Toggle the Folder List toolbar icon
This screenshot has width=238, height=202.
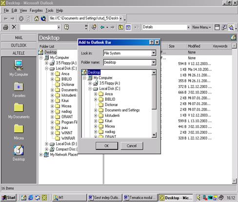(x=128, y=27)
